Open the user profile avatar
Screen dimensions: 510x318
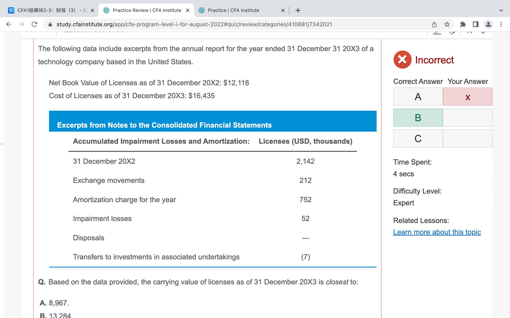point(488,24)
